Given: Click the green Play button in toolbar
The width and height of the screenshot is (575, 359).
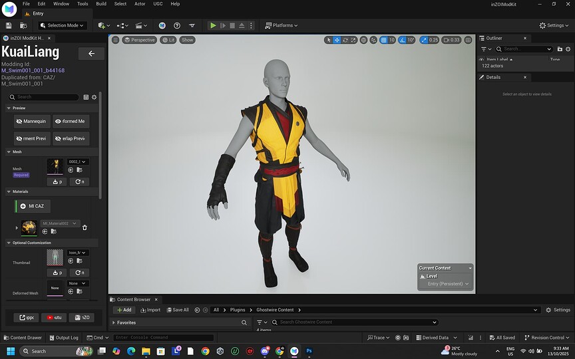Looking at the screenshot, I should tap(213, 25).
